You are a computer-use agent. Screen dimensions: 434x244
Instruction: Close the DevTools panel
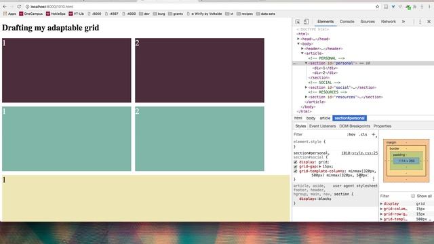[429, 22]
